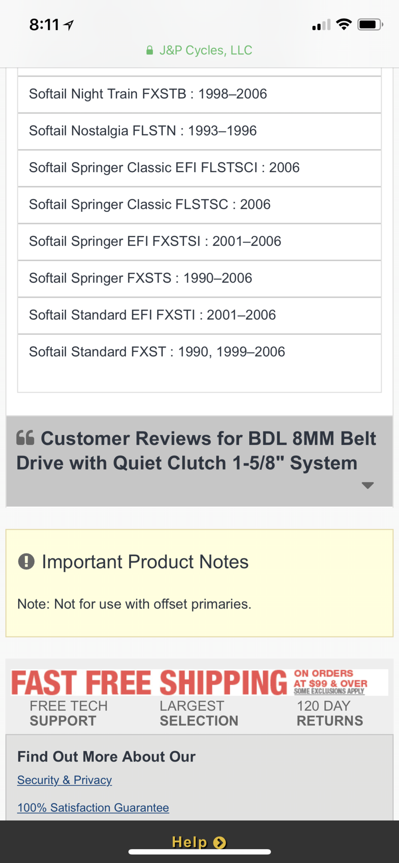This screenshot has width=399, height=863.
Task: Tap the cellular signal bars
Action: [x=321, y=25]
